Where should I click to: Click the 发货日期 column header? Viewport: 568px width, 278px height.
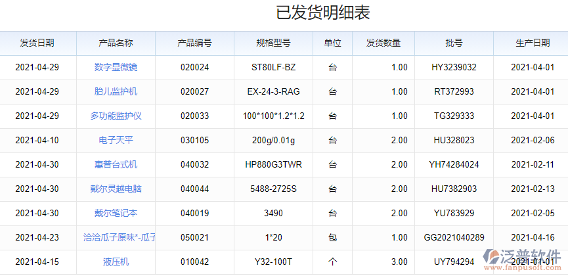pos(37,43)
